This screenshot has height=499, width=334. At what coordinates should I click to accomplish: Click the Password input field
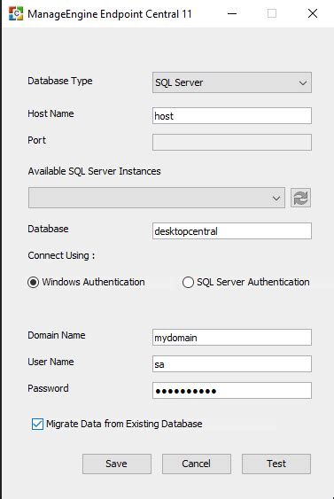tap(232, 390)
